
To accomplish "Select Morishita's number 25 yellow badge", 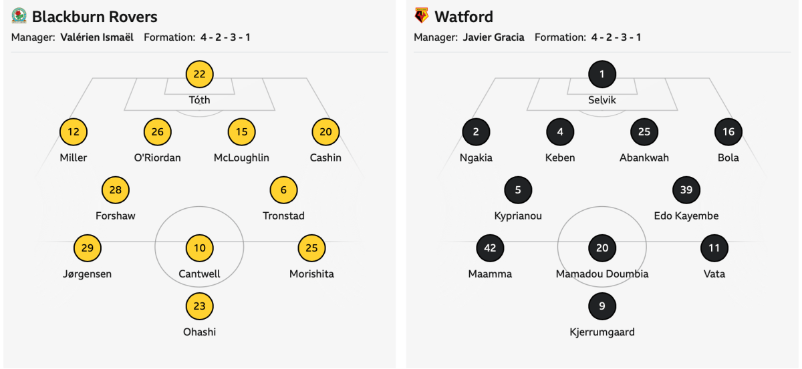I will click(311, 248).
